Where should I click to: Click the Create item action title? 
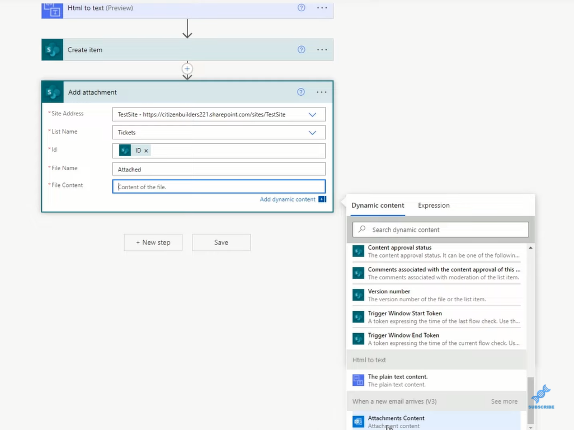(85, 50)
